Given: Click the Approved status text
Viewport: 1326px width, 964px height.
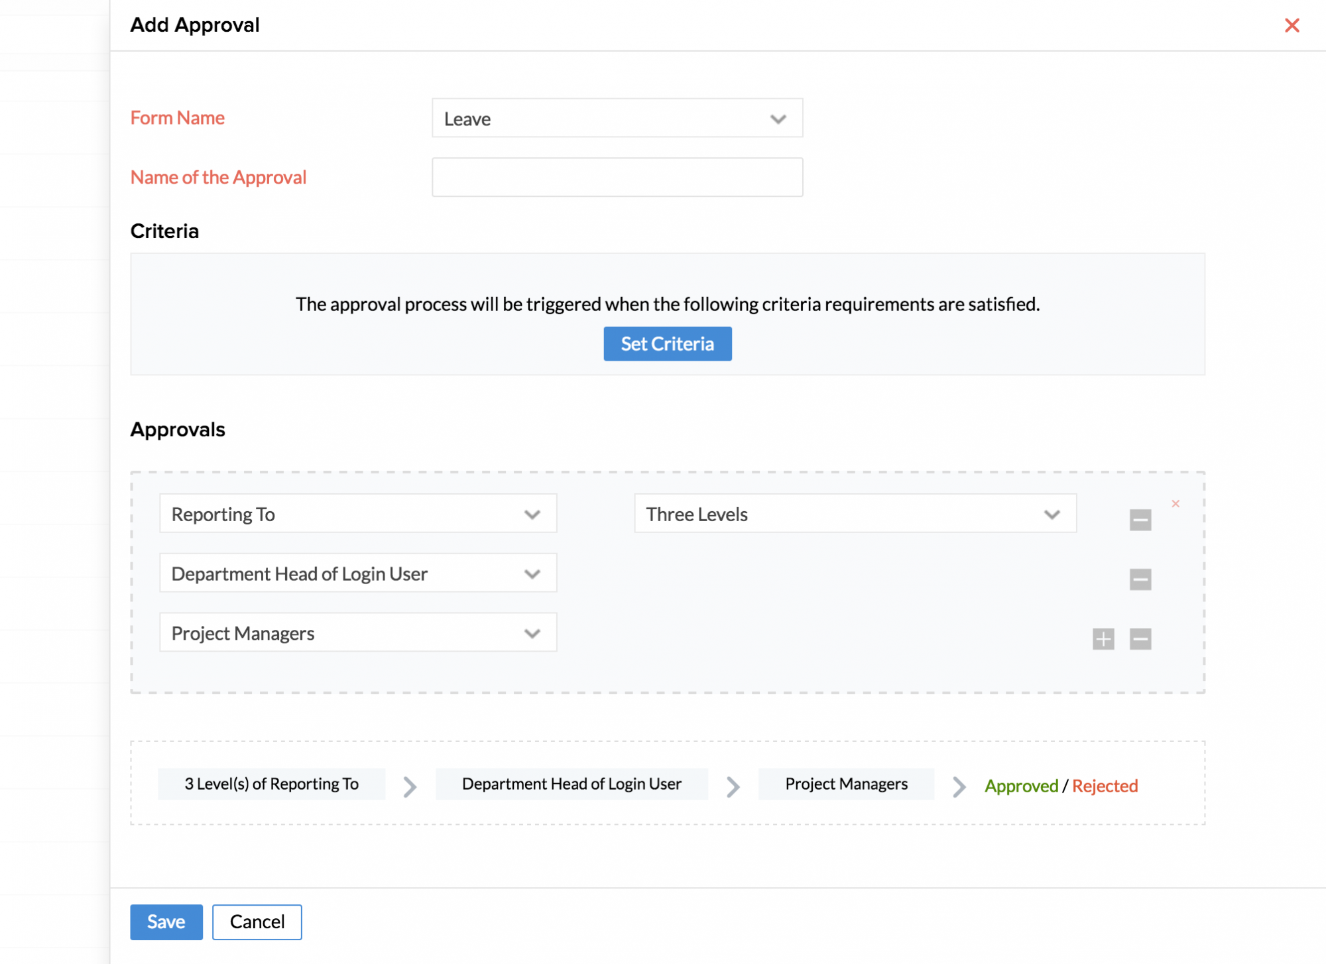Looking at the screenshot, I should 1020,786.
